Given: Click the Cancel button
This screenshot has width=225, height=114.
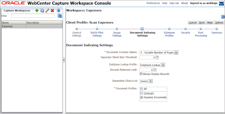Looking at the screenshot, I should click(x=193, y=22).
